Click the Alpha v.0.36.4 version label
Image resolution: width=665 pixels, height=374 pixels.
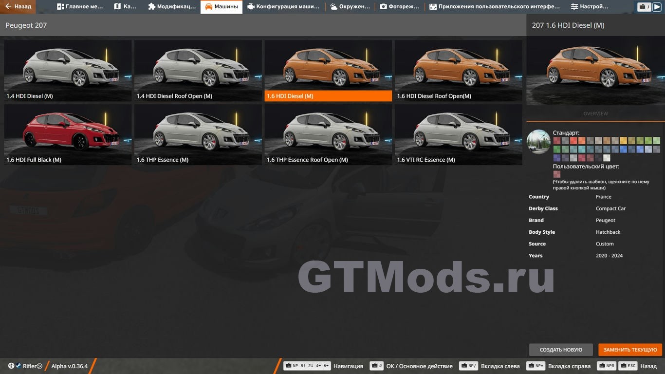pos(70,366)
